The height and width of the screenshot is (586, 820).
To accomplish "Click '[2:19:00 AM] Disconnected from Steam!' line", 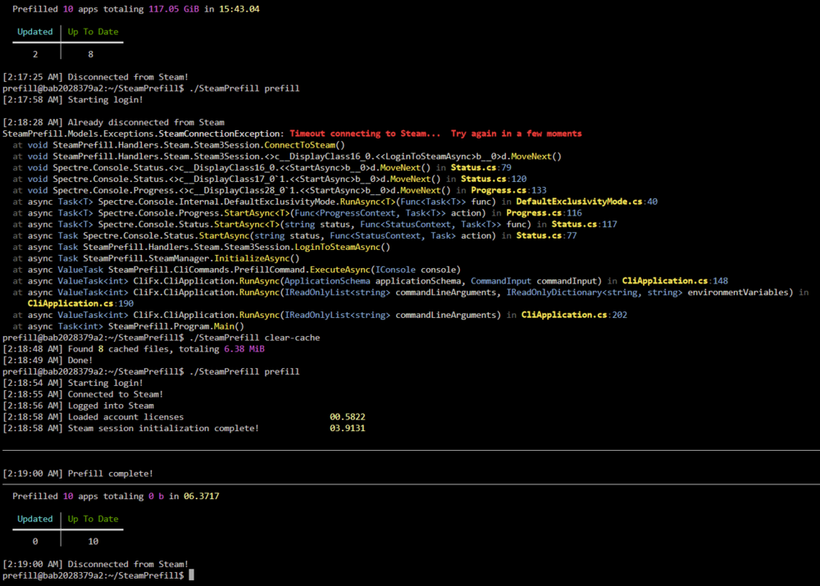I will pyautogui.click(x=95, y=564).
